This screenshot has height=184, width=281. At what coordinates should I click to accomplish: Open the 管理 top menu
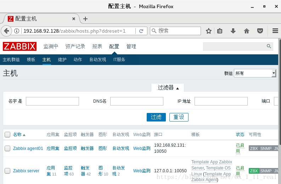click(131, 47)
